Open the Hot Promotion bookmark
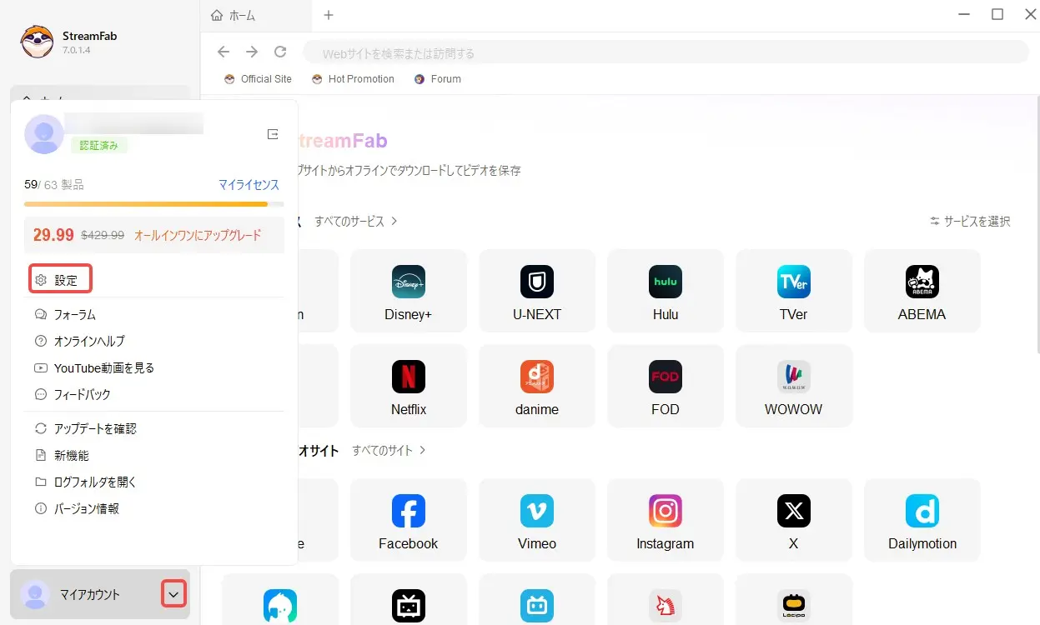 [x=353, y=79]
